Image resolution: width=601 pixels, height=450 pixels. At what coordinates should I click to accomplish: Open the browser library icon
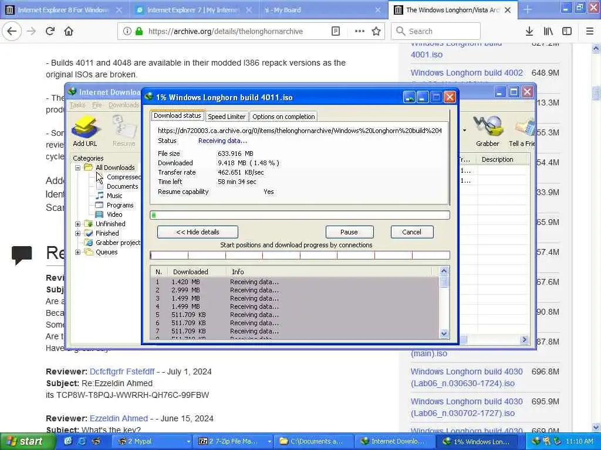[x=548, y=32]
